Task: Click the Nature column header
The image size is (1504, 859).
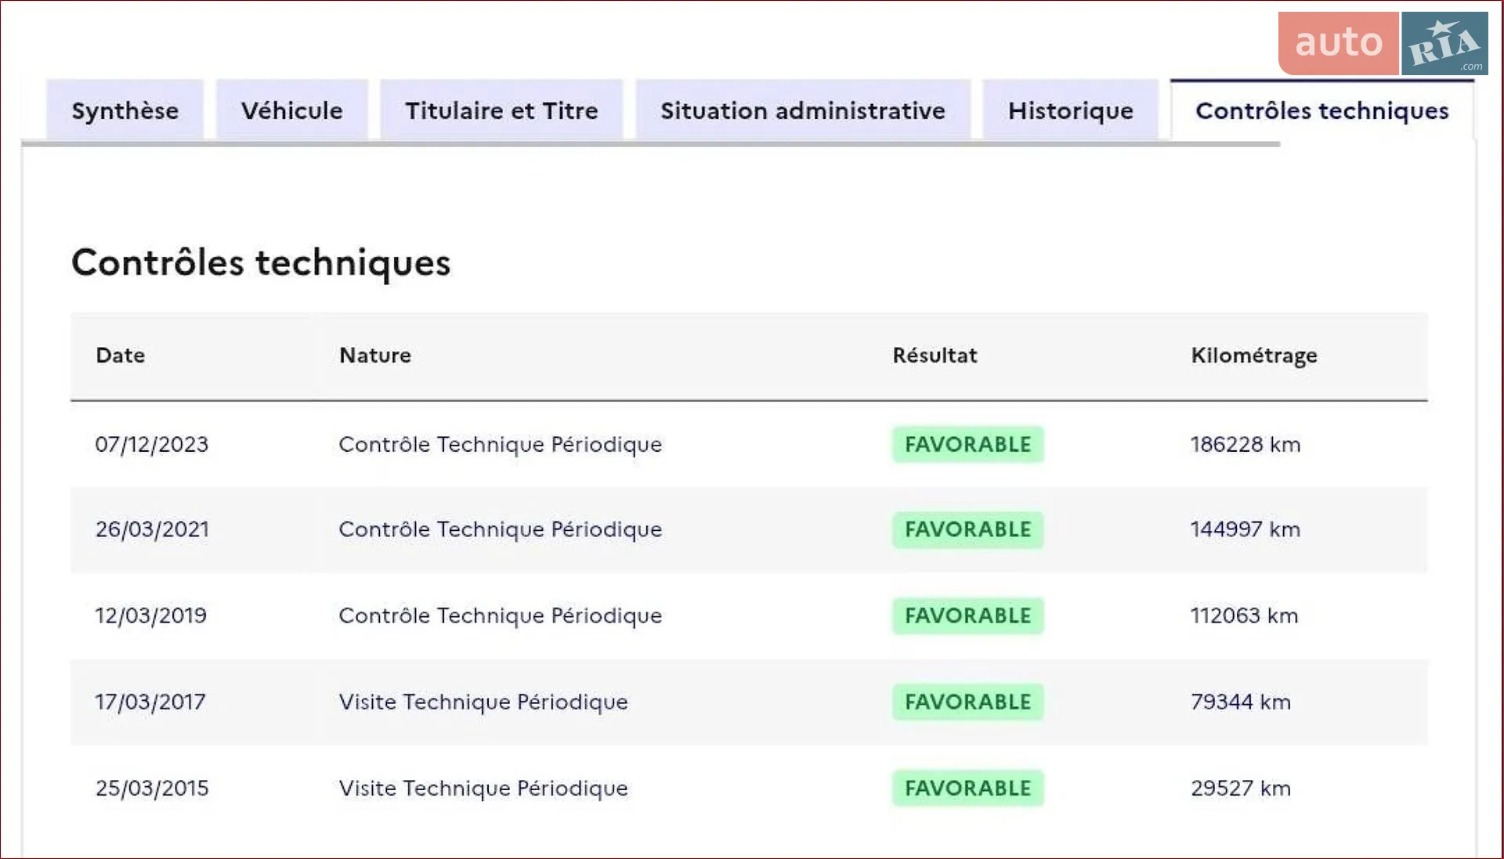Action: click(375, 356)
